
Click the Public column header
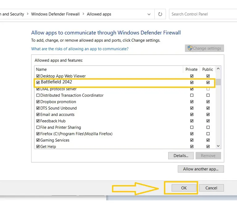tap(208, 69)
